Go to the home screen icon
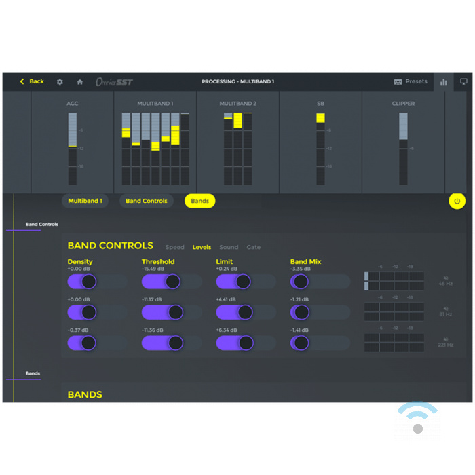This screenshot has height=475, width=475. [x=79, y=81]
